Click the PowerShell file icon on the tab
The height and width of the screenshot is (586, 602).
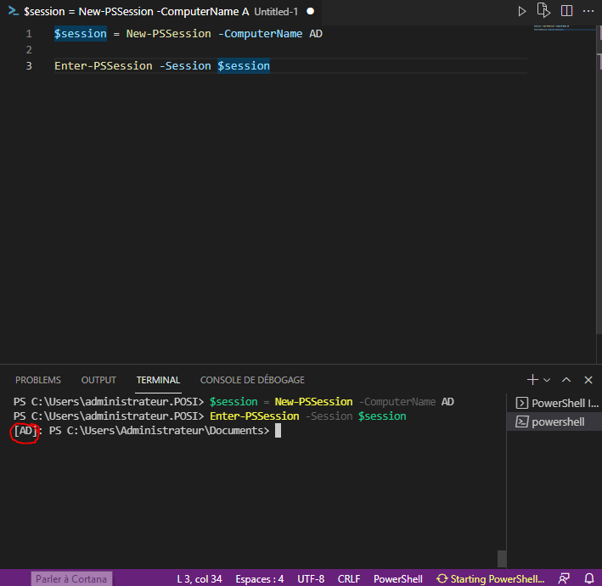coord(13,12)
